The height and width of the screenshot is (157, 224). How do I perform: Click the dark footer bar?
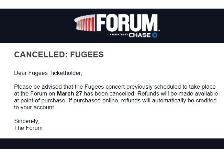point(112,144)
